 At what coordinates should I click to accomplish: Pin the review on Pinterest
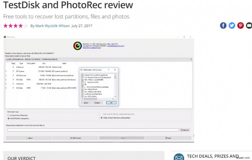coord(241,25)
